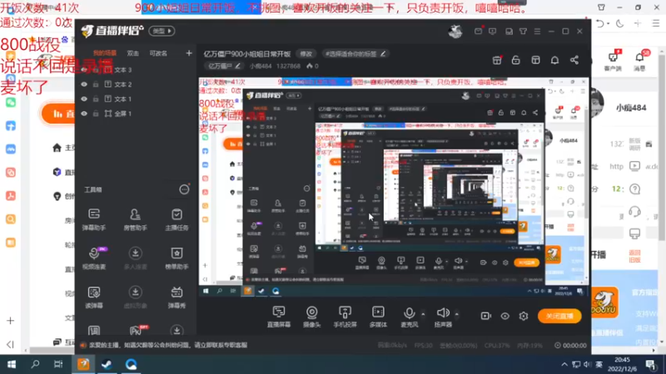Collapse the background browser's left sidebar
666x374 pixels.
coord(10,344)
